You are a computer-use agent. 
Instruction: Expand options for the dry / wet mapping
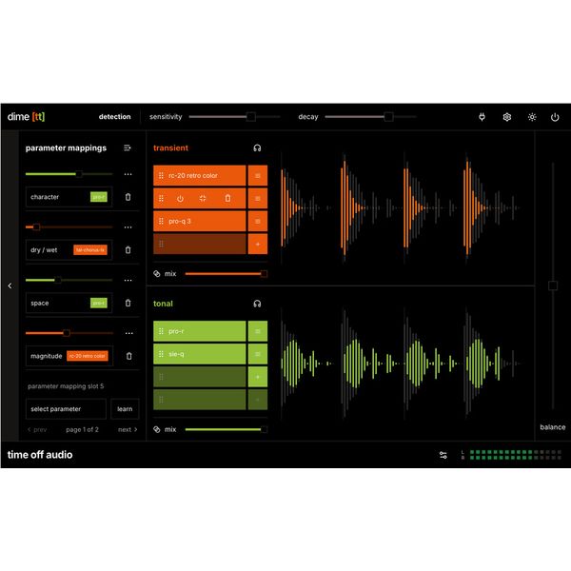click(x=128, y=227)
